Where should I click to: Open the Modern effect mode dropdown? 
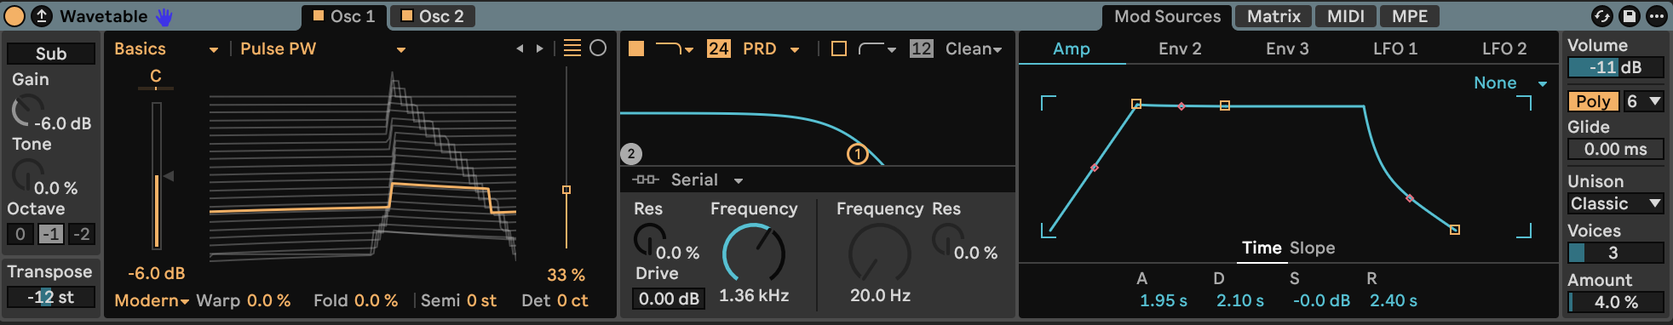click(x=151, y=300)
